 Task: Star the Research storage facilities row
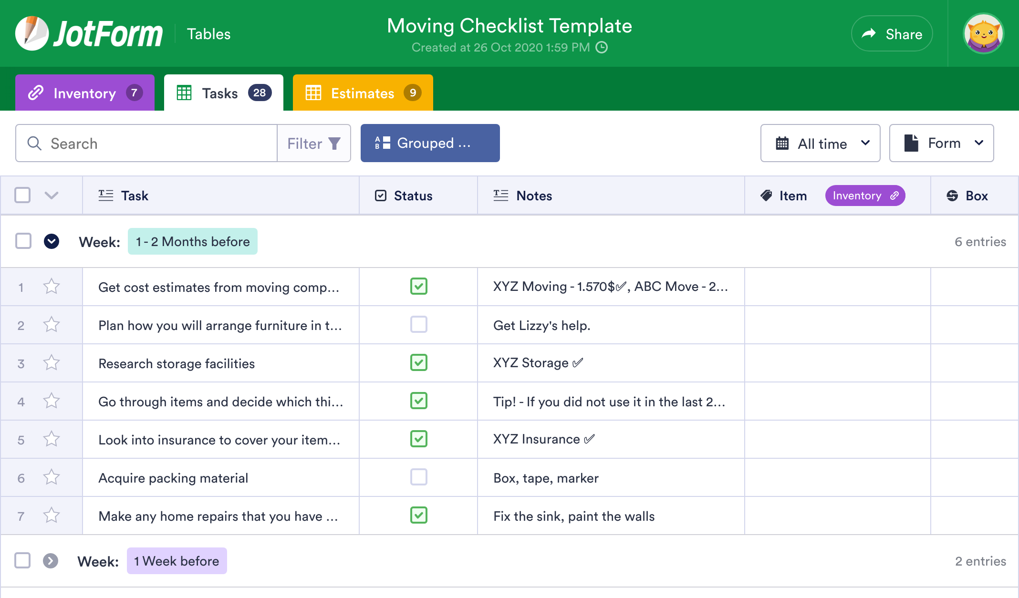[x=52, y=363]
